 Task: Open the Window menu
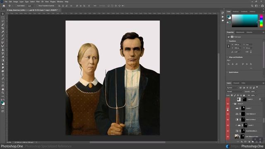(x=60, y=2)
